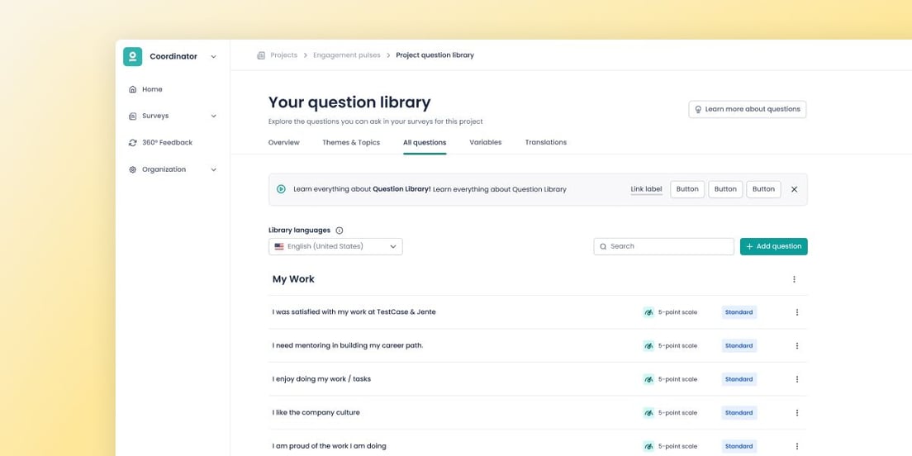Image resolution: width=912 pixels, height=456 pixels.
Task: Click Standard tag for 'I am proud' question
Action: [739, 446]
